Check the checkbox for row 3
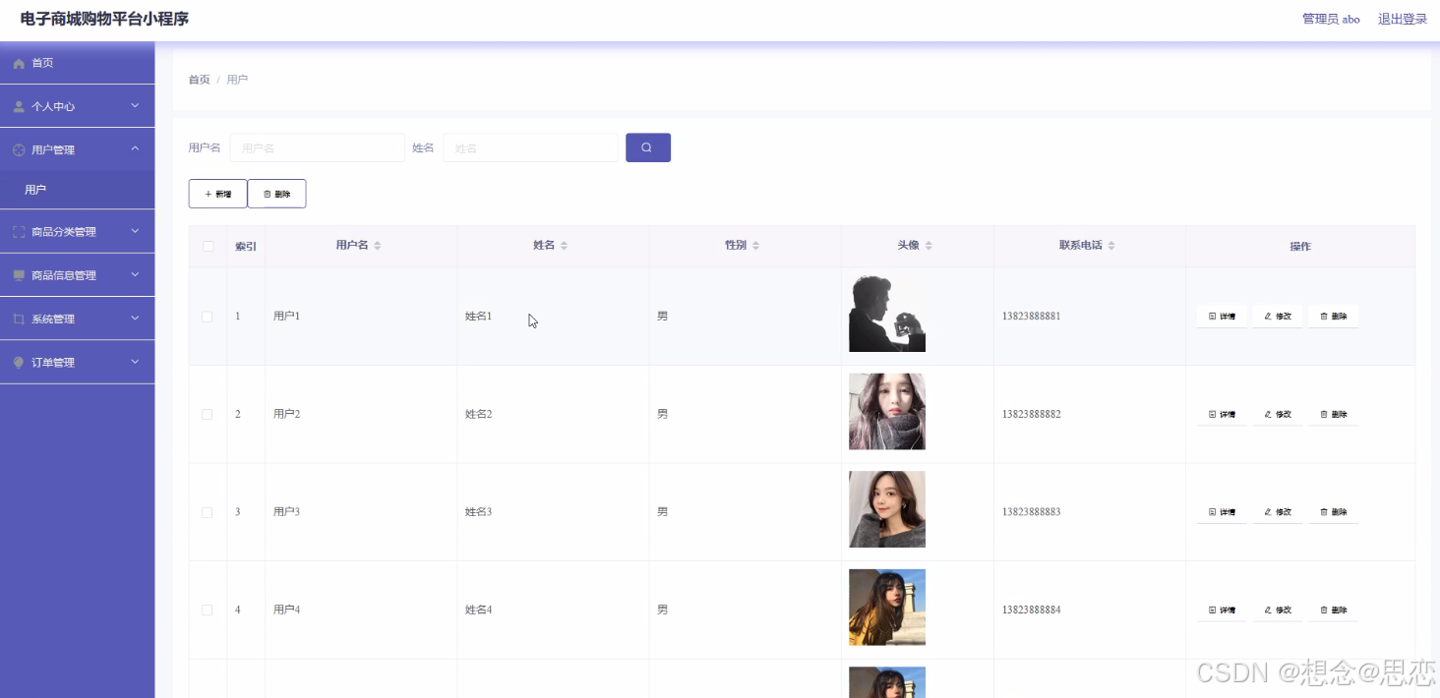 tap(208, 512)
